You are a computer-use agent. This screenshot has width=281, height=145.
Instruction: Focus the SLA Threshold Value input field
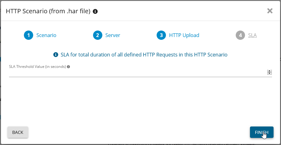point(136,72)
